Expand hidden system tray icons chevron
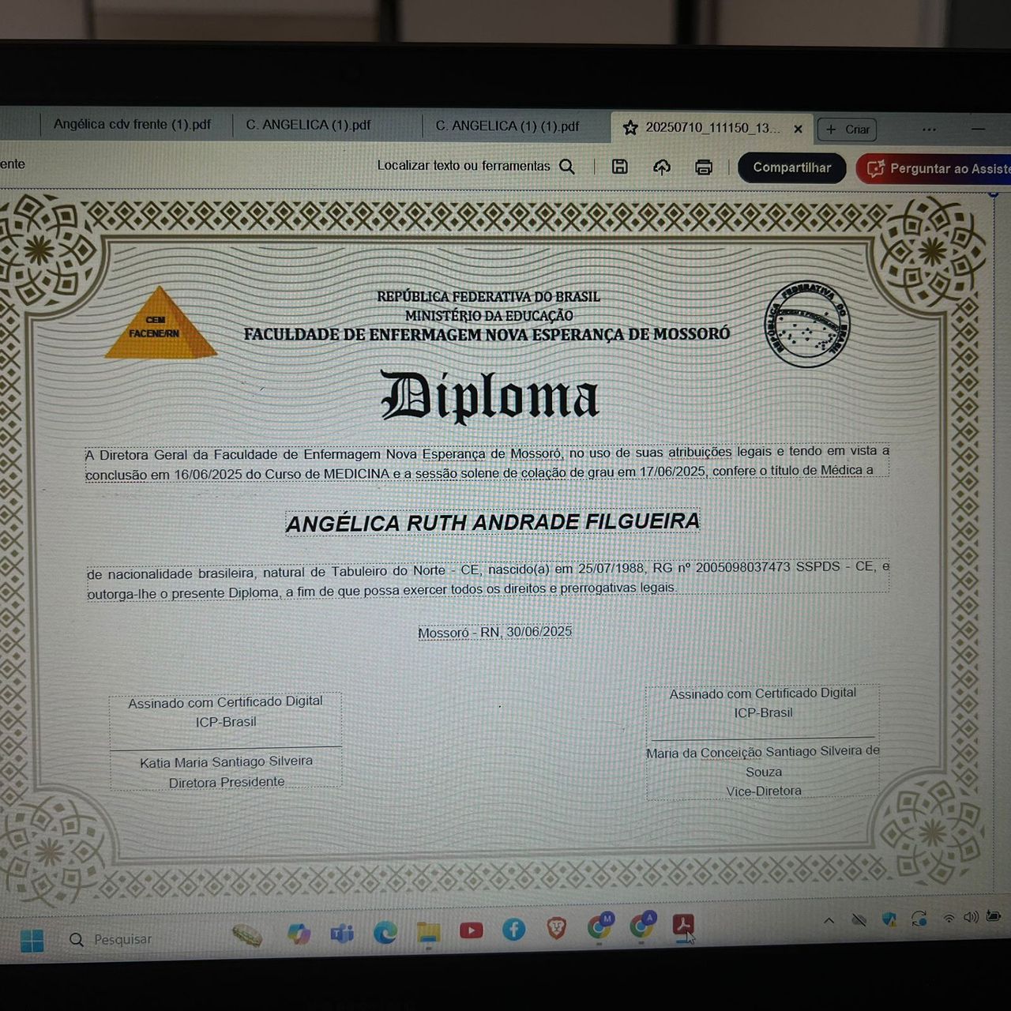 tap(829, 920)
